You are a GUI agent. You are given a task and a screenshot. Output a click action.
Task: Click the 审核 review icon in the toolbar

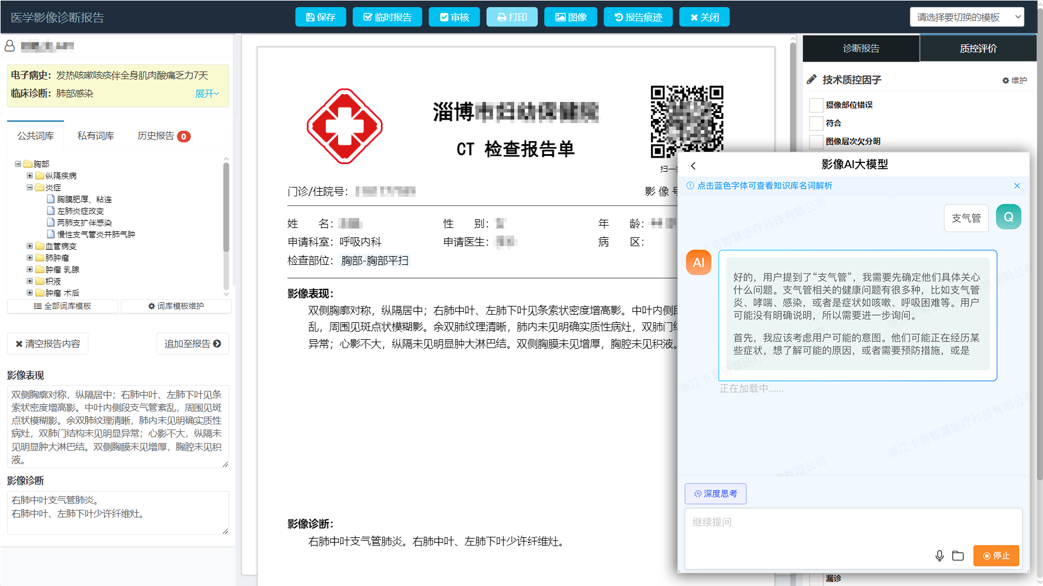[x=443, y=17]
